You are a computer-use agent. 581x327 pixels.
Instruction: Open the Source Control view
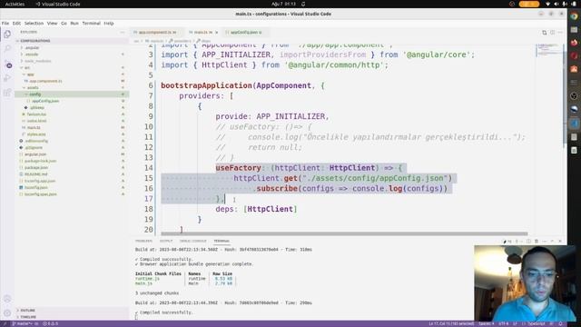coord(7,64)
